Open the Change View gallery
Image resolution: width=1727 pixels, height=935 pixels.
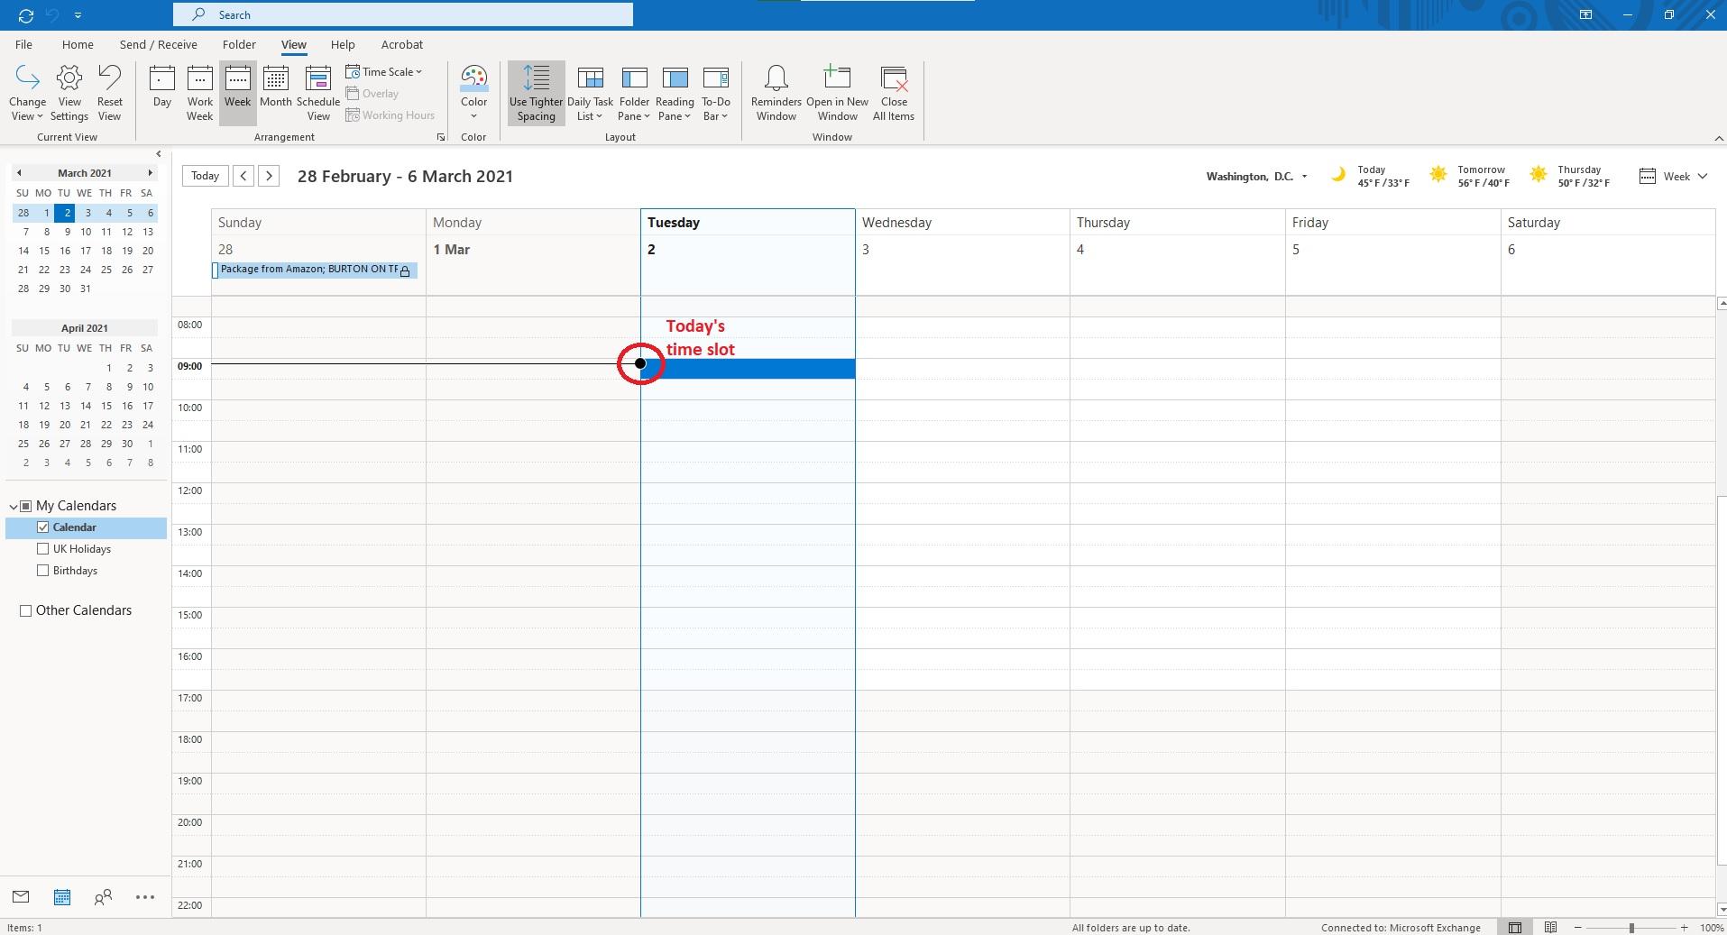pos(27,93)
